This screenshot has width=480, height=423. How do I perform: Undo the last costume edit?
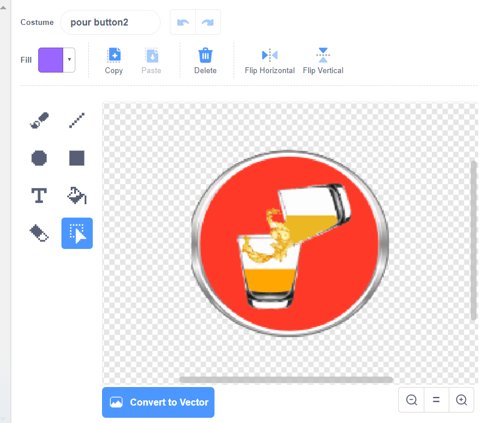[x=183, y=23]
